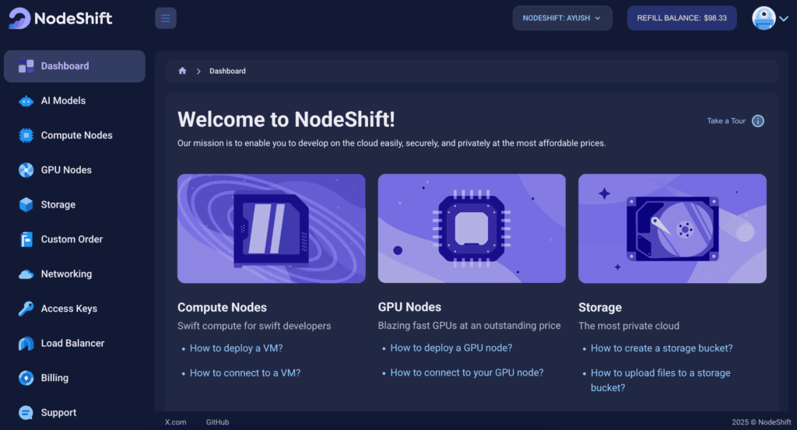797x430 pixels.
Task: Expand the user avatar profile menu
Action: point(770,18)
